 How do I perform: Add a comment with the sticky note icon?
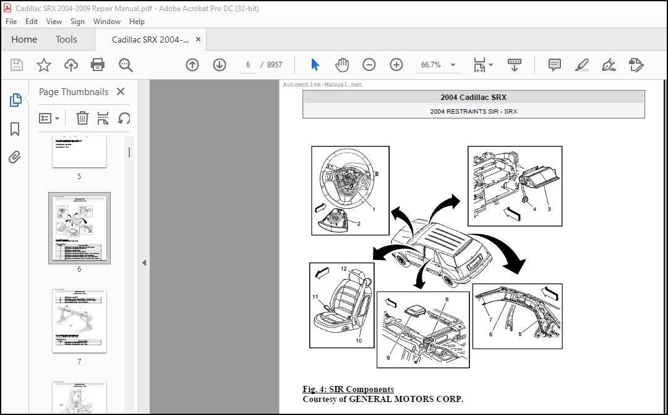554,65
